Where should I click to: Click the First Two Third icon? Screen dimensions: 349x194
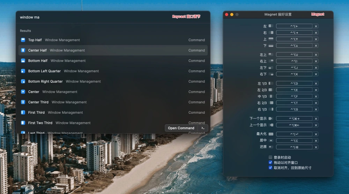click(23, 123)
